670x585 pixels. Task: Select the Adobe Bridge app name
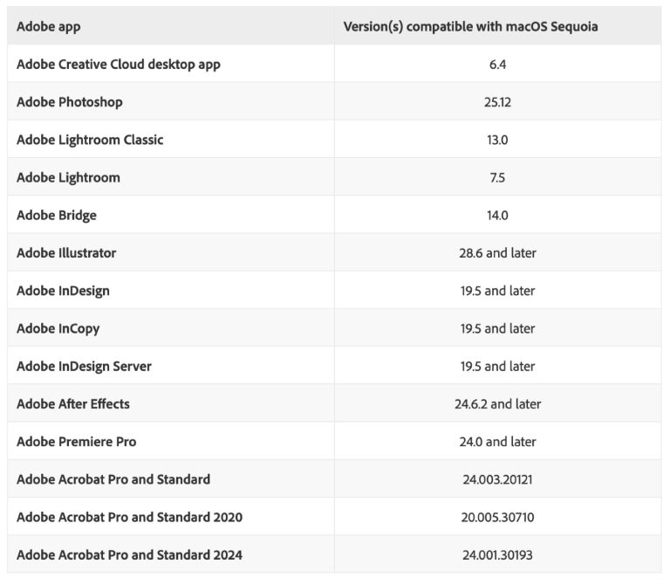click(x=57, y=215)
